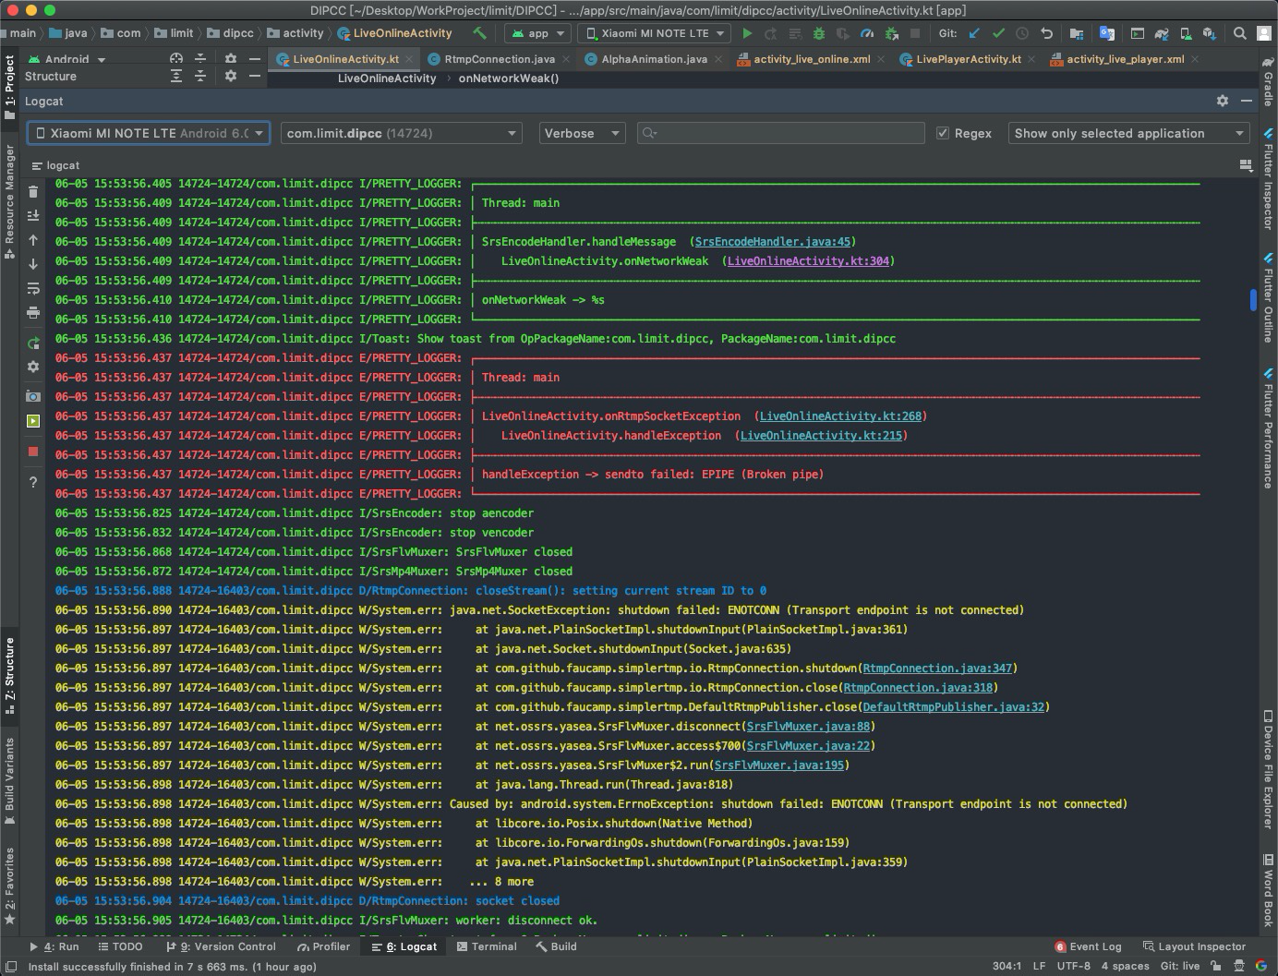Restart logcat with the green restart icon
1278x976 pixels.
(33, 343)
